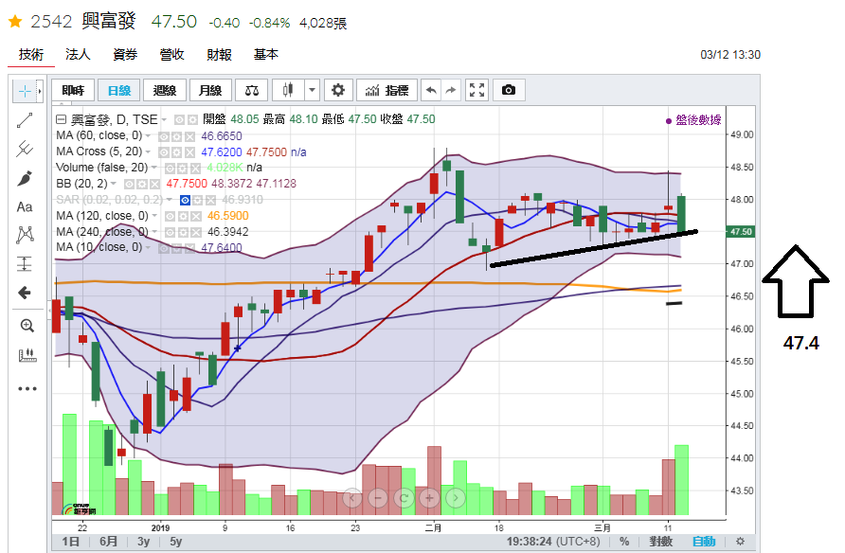
Task: Select the brush drawing tool
Action: (x=25, y=178)
